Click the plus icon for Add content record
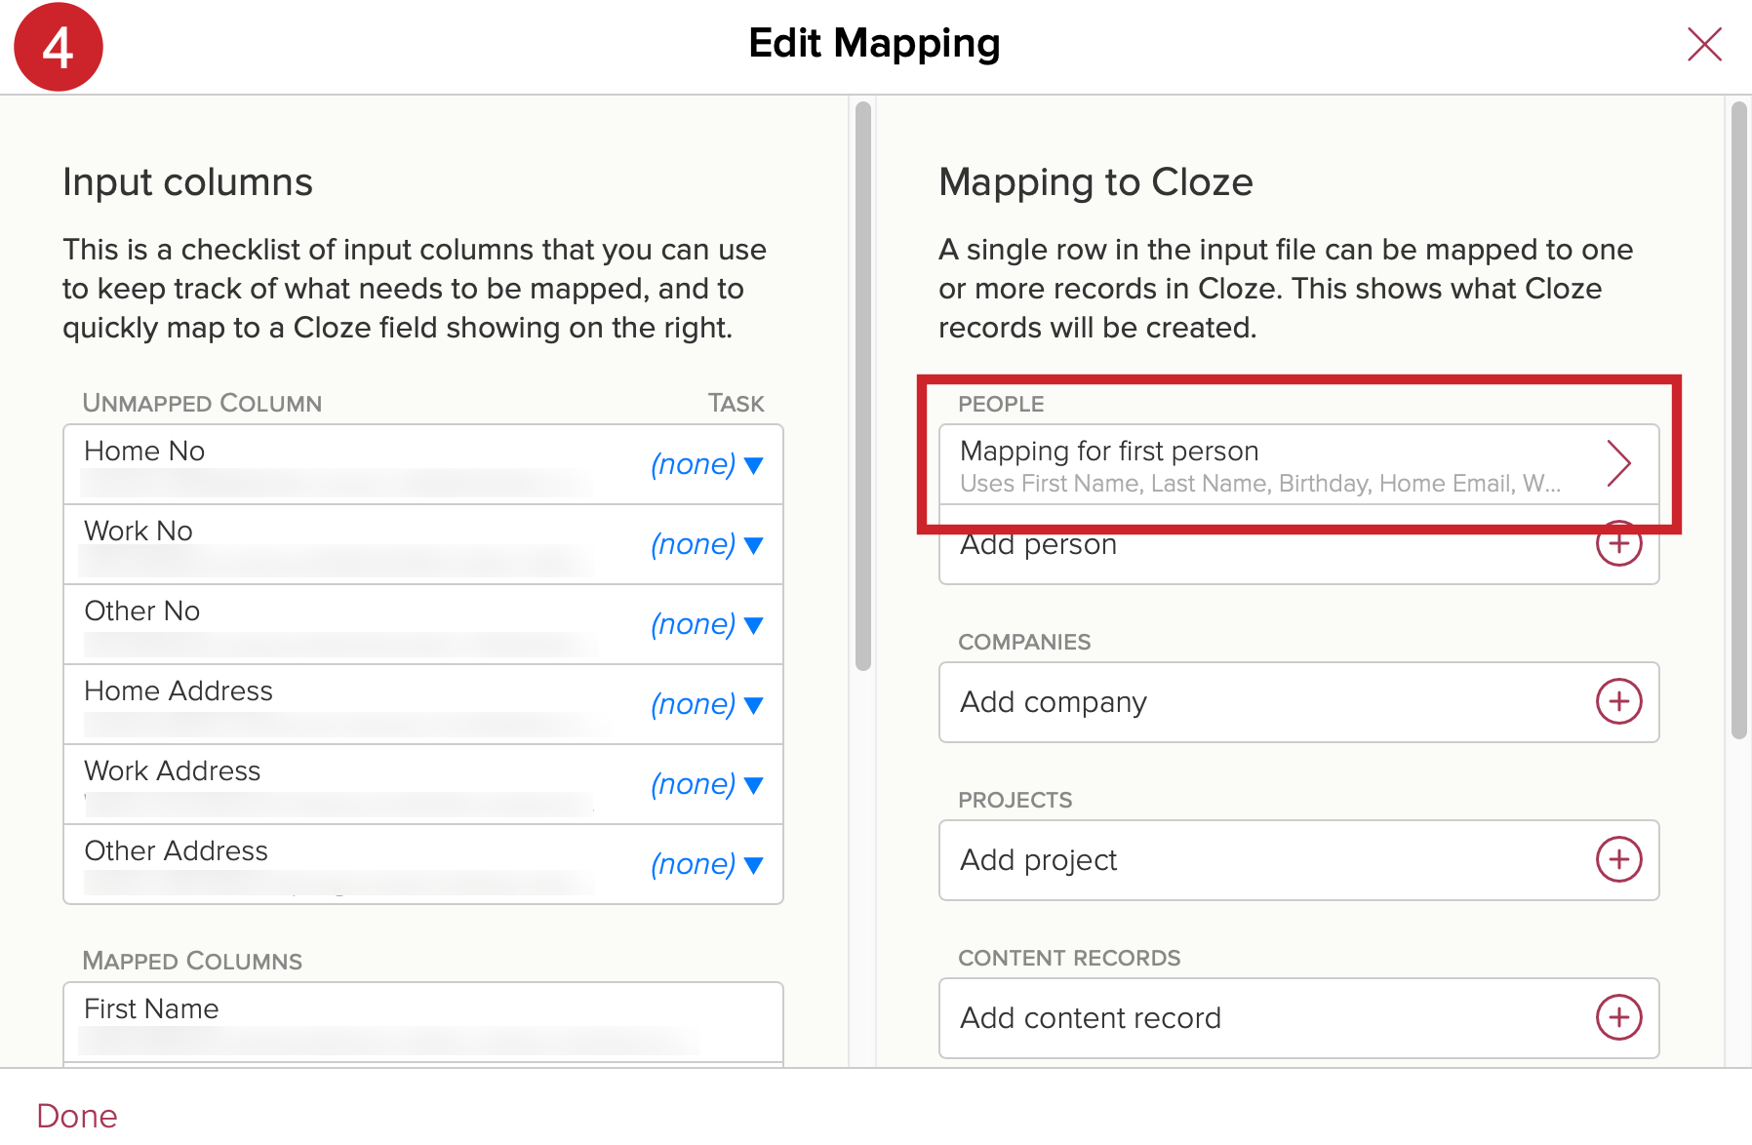 pyautogui.click(x=1618, y=1017)
